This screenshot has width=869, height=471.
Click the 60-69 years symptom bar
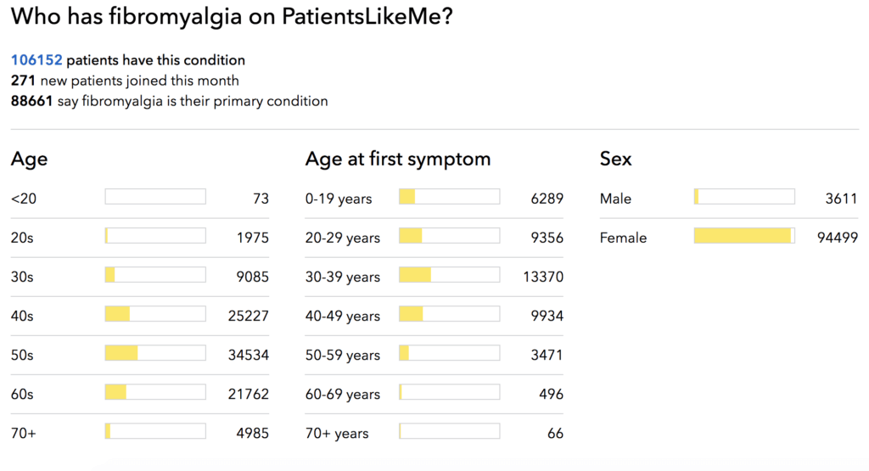pos(450,392)
